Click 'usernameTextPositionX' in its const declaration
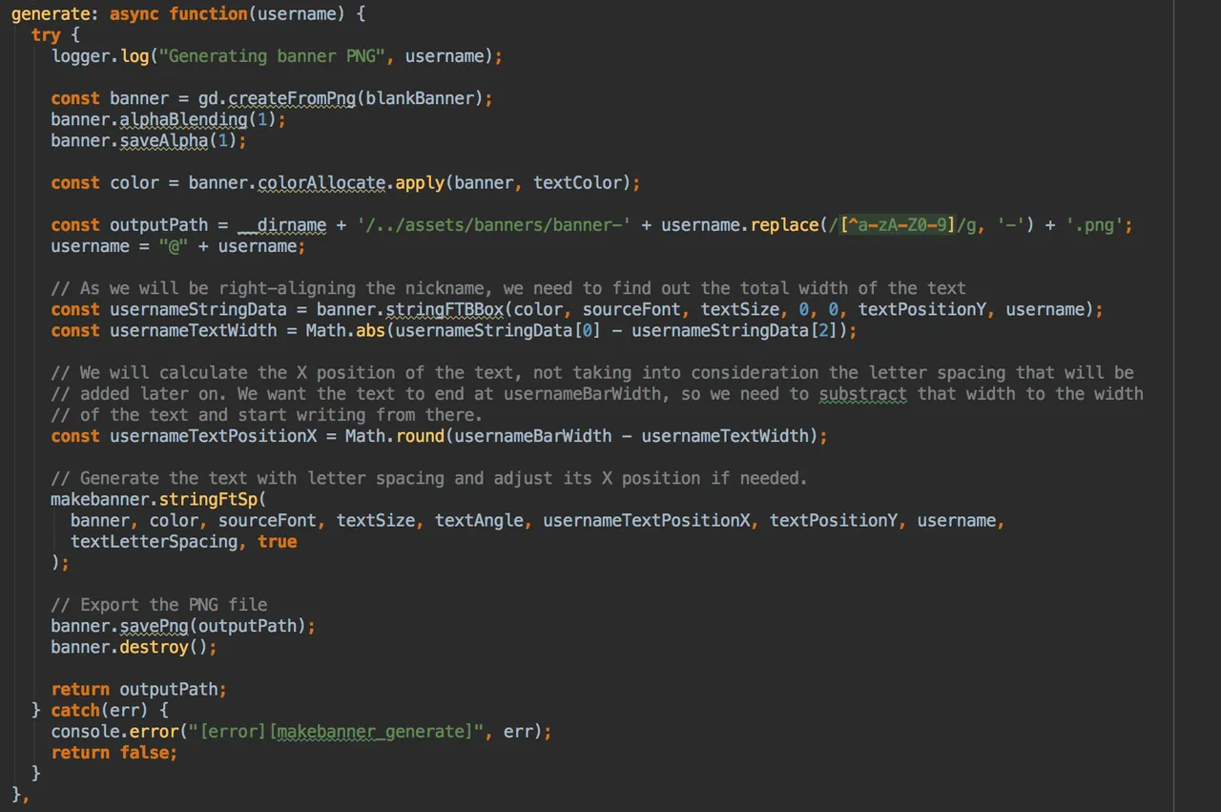 coord(213,436)
